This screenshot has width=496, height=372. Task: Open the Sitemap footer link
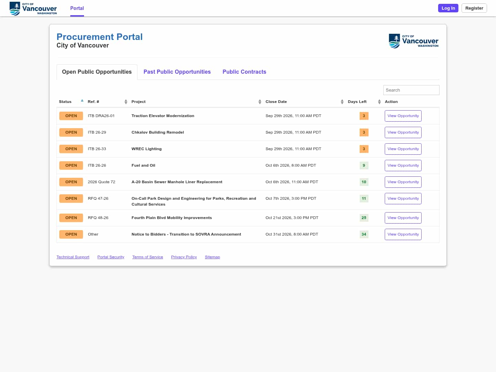[212, 257]
